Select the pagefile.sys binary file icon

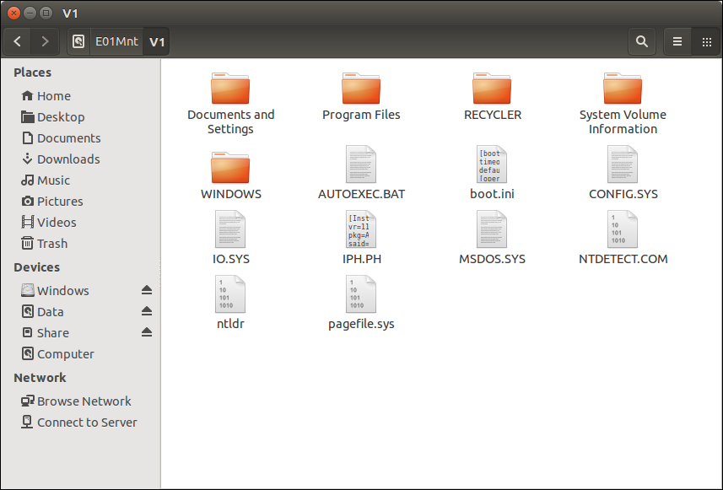pyautogui.click(x=361, y=294)
